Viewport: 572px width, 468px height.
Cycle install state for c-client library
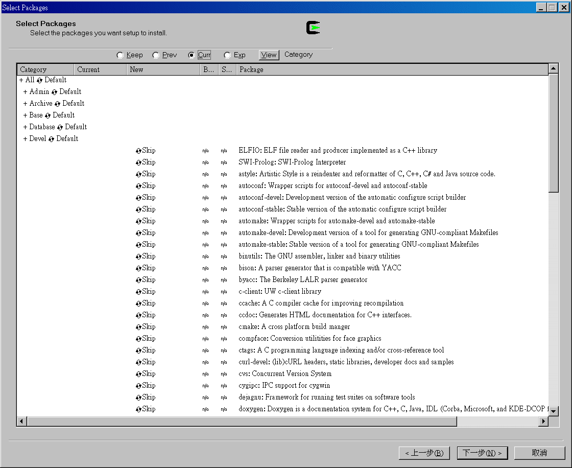[x=138, y=292]
